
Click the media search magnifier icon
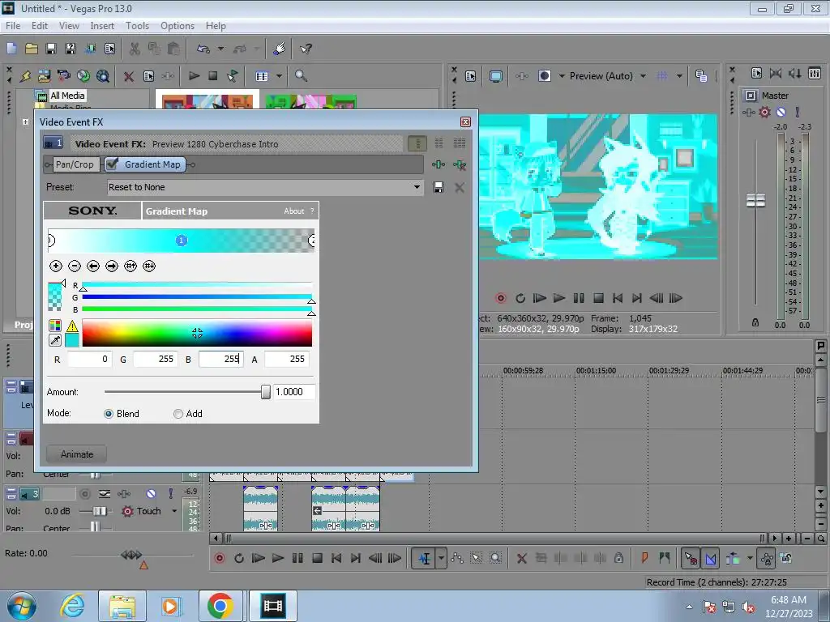(x=302, y=75)
